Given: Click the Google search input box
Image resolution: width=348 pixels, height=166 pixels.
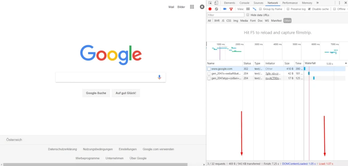Looking at the screenshot, I should 110,77.
